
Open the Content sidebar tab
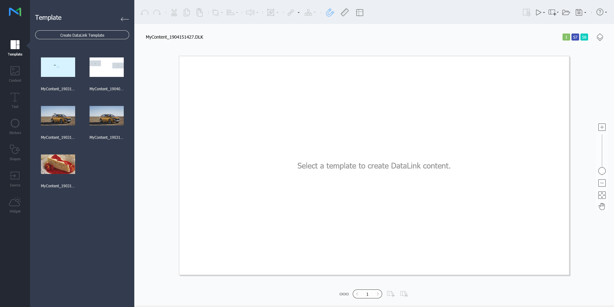15,74
